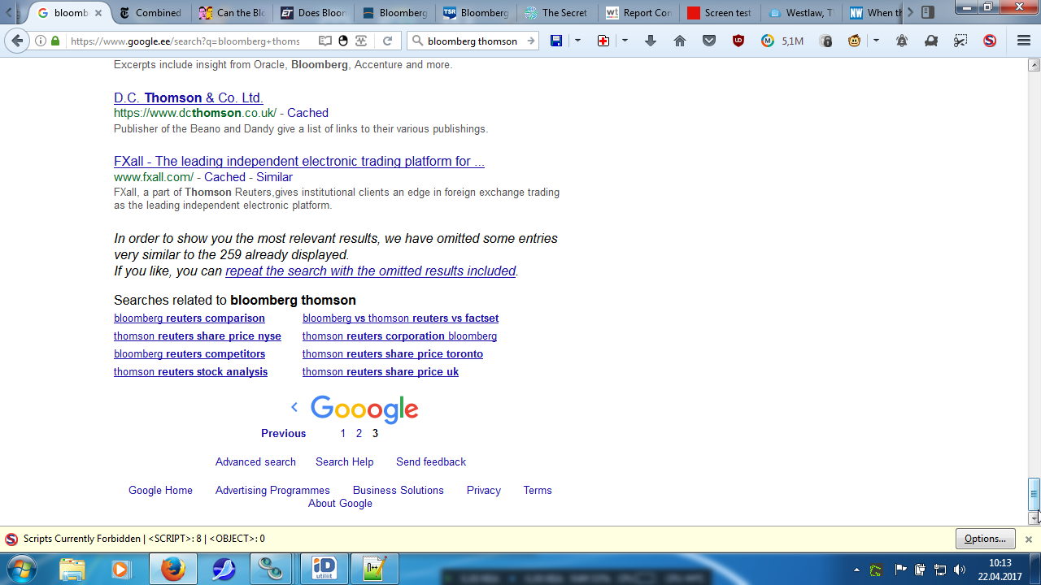
Task: Switch to the 'Can the Blo' tab
Action: [233, 13]
